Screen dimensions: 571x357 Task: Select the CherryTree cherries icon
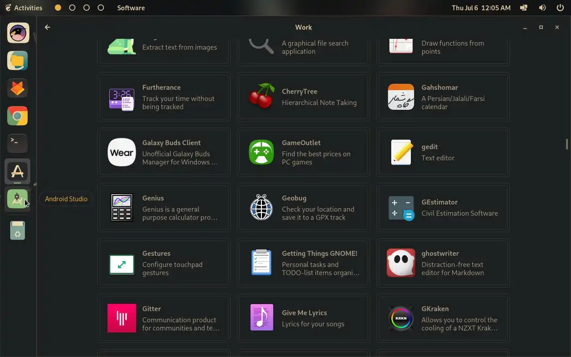(261, 96)
